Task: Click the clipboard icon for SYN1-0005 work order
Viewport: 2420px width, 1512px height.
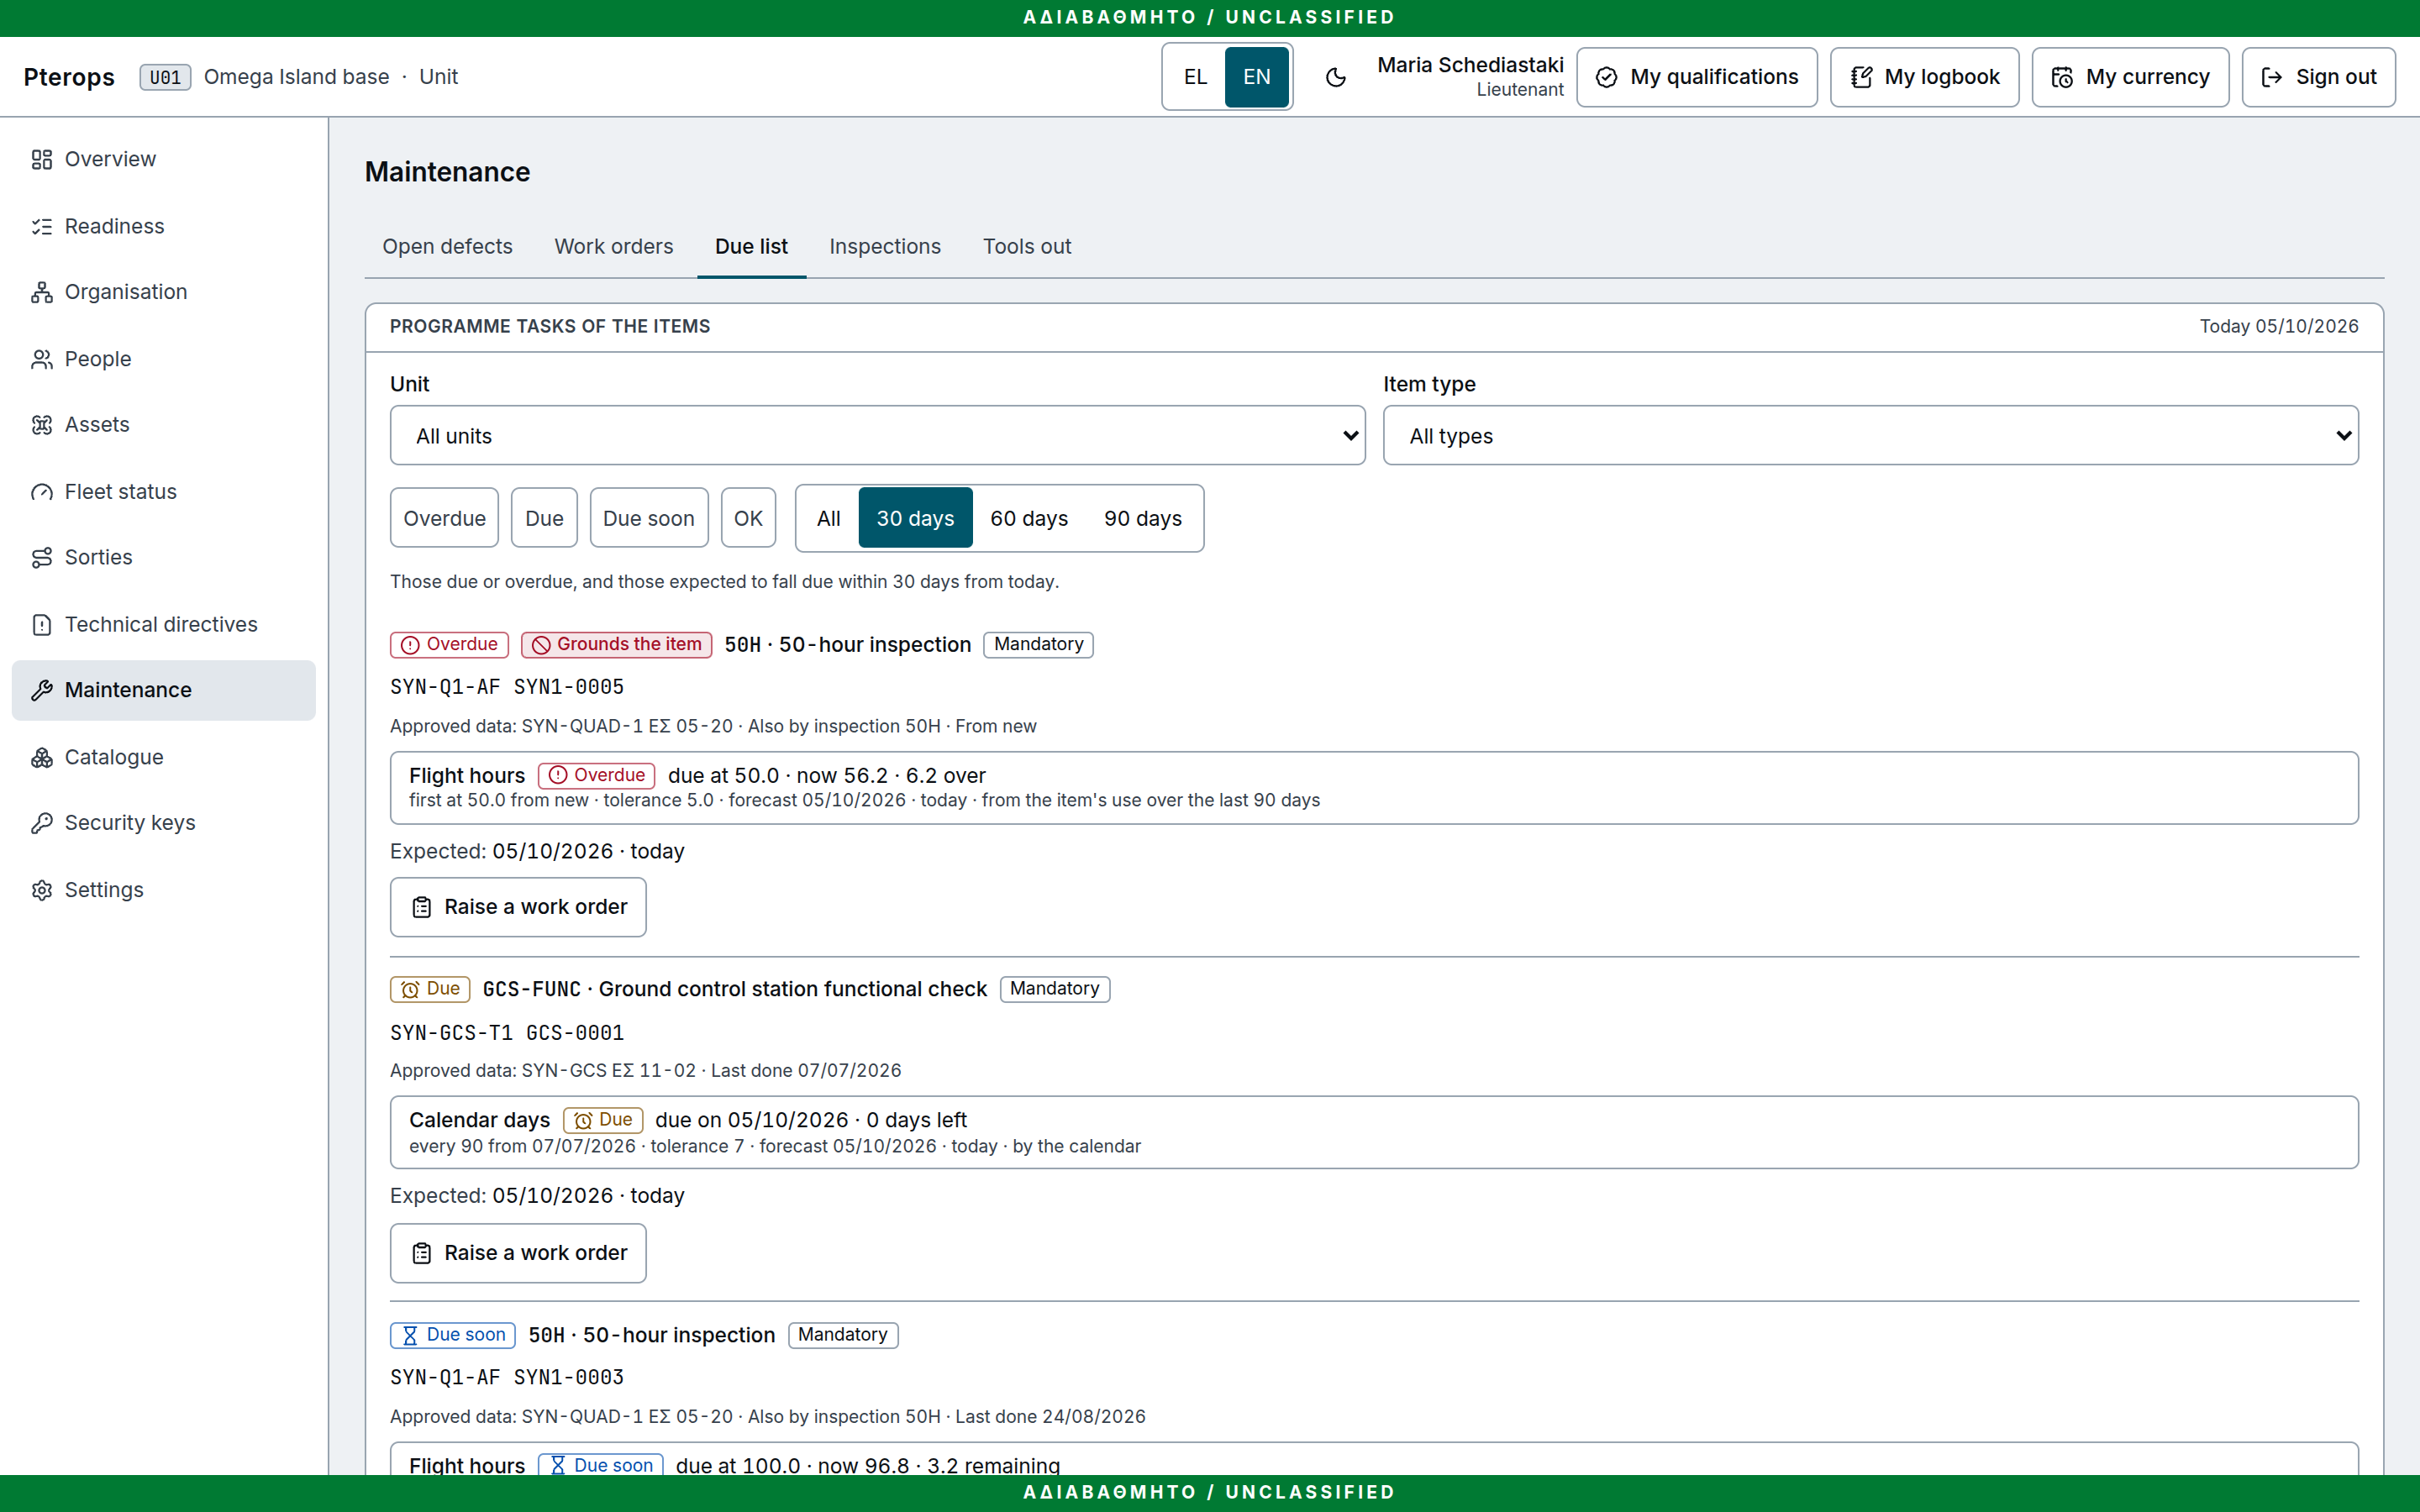Action: click(422, 907)
